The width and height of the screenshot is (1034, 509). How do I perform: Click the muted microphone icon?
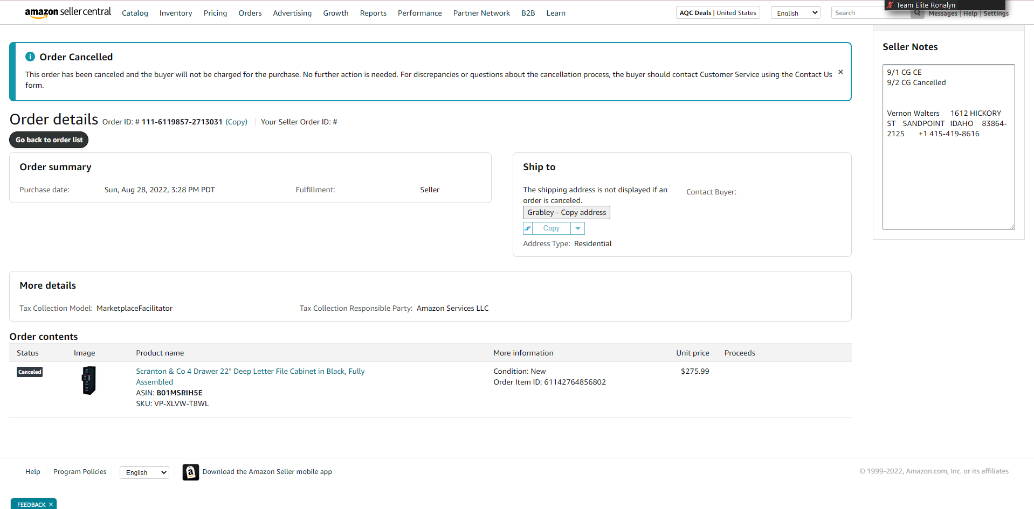tap(890, 5)
